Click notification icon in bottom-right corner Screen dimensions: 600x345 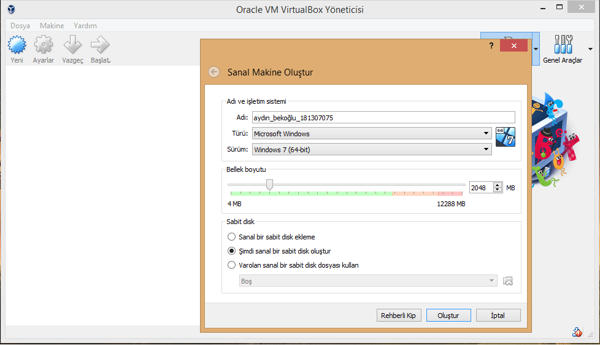[577, 332]
